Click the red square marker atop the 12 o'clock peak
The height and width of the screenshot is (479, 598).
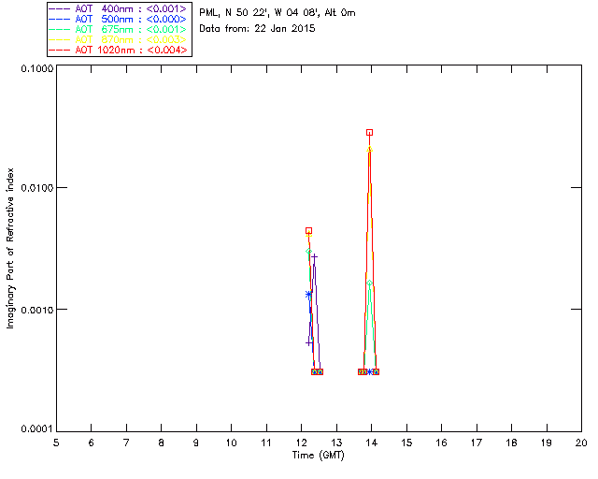[x=308, y=231]
